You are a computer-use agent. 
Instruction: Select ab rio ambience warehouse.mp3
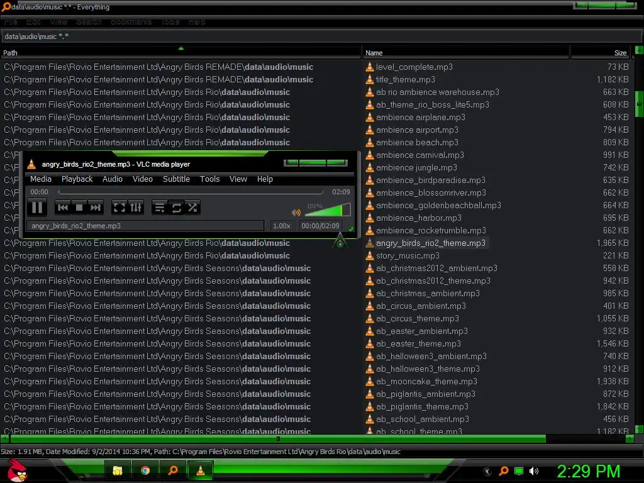point(438,92)
